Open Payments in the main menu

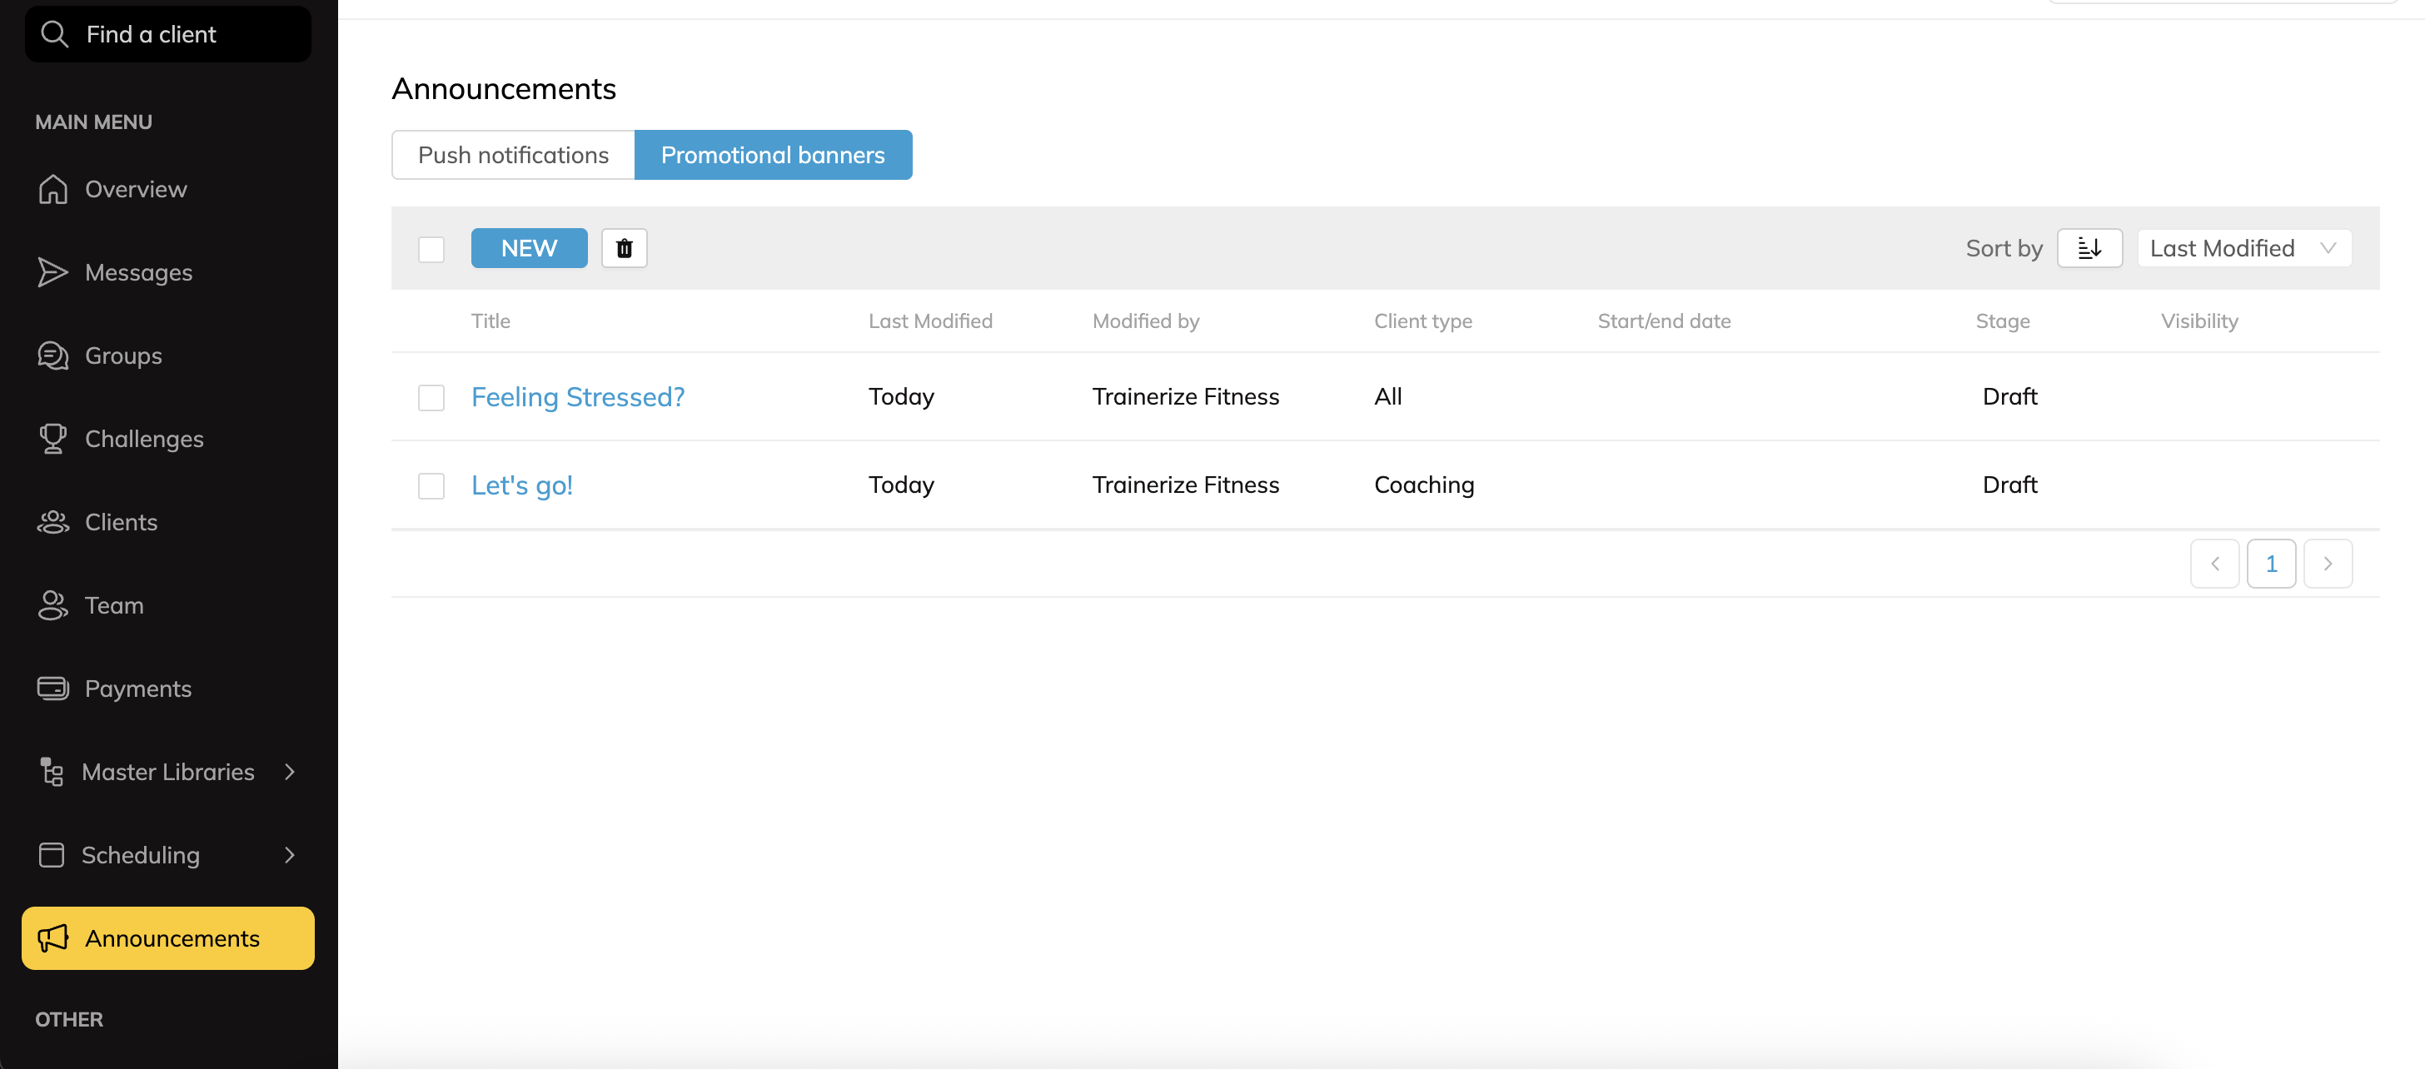pyautogui.click(x=138, y=688)
